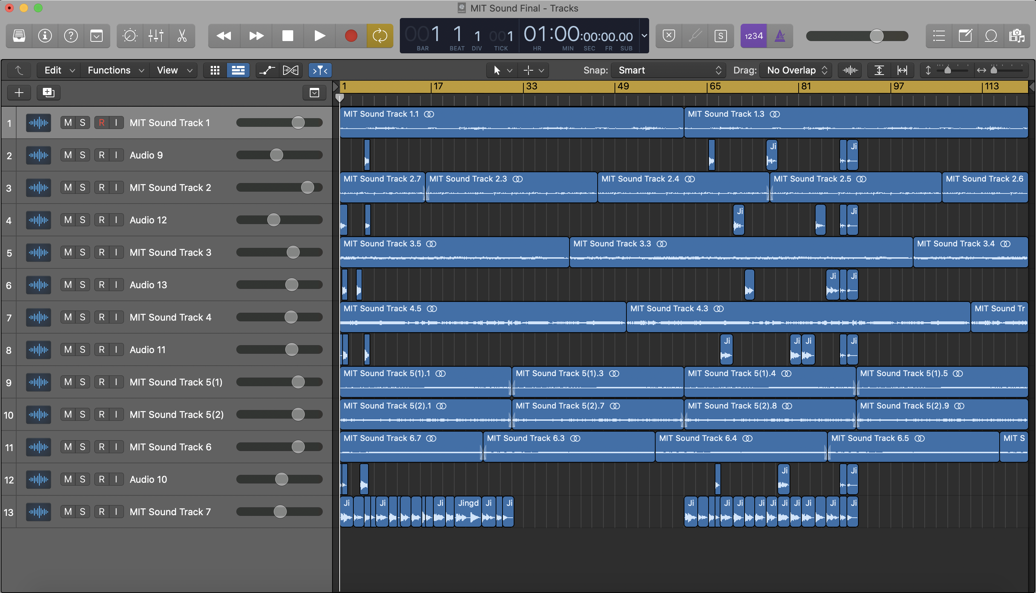This screenshot has height=593, width=1036.
Task: Open the Mixer from the control bar
Action: click(156, 36)
